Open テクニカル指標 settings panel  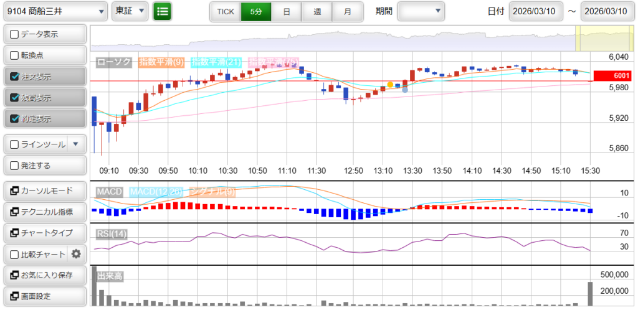coord(44,212)
